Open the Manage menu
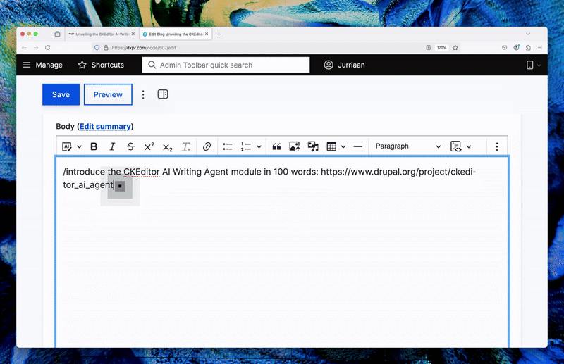This screenshot has height=364, width=564. coord(42,65)
